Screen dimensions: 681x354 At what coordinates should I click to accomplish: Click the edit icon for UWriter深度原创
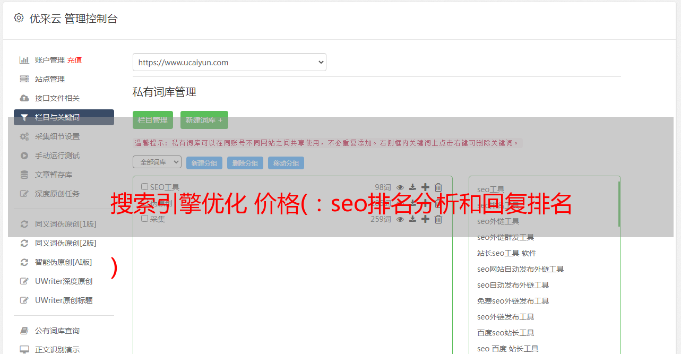tap(24, 281)
